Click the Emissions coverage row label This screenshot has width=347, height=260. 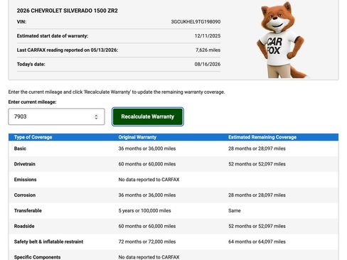[25, 180]
